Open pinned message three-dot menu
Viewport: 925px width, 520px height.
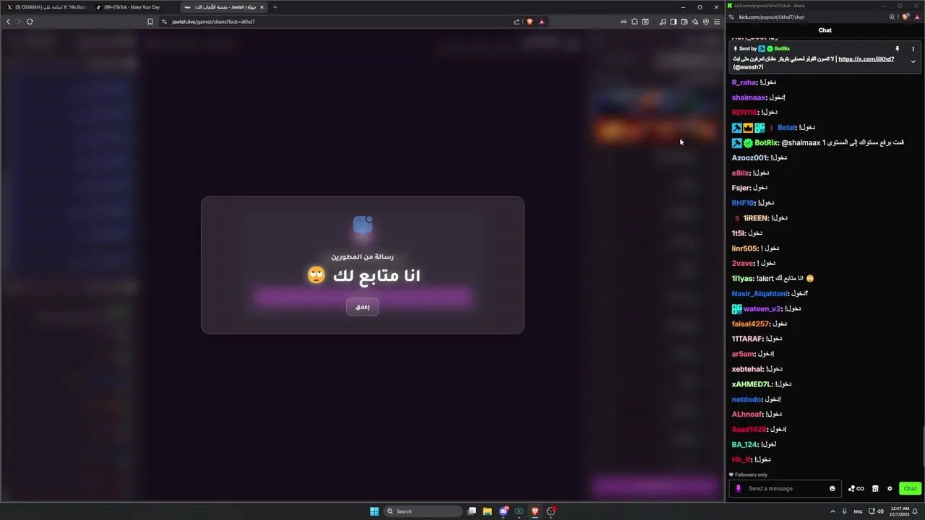pos(913,49)
